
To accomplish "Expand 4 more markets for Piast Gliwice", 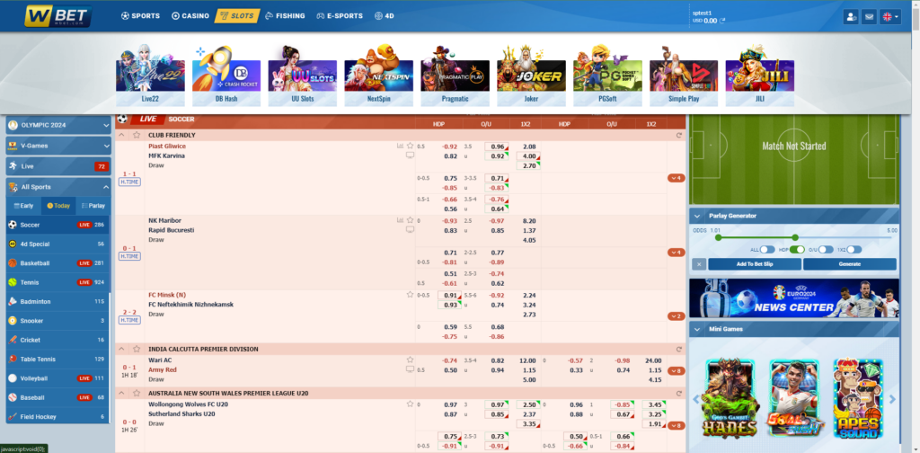I will 676,178.
